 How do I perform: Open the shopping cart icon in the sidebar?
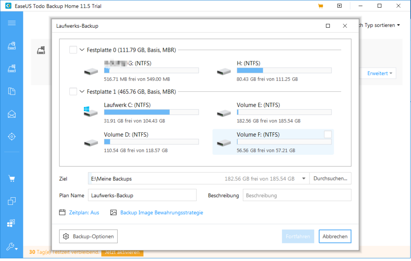(12, 179)
